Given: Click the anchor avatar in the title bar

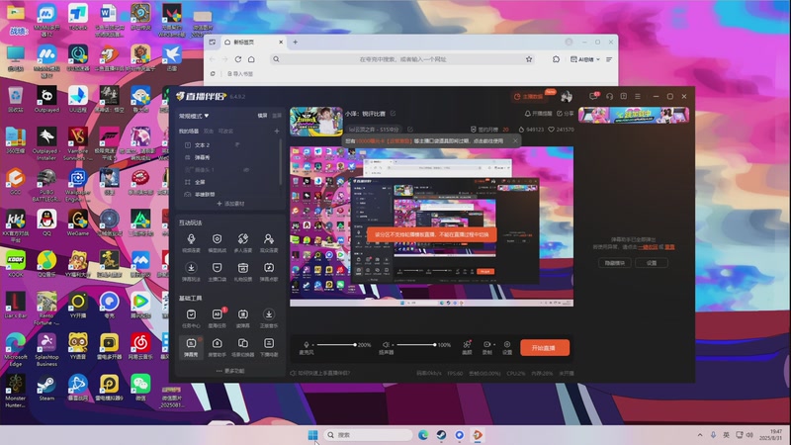Looking at the screenshot, I should (x=567, y=96).
